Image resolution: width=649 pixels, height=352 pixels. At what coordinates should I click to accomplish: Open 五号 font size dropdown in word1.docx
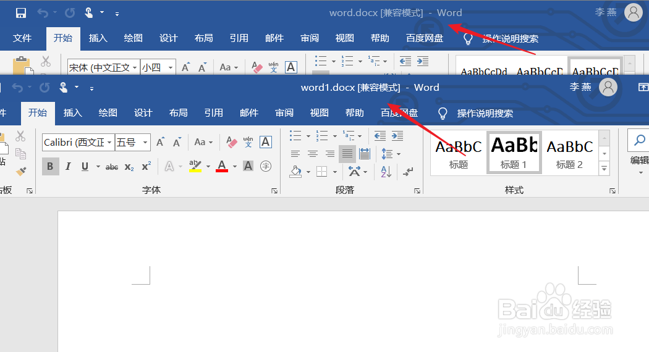click(x=145, y=142)
